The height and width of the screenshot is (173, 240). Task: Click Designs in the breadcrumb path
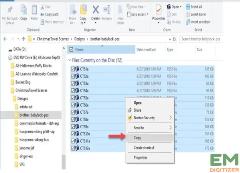(x=79, y=39)
